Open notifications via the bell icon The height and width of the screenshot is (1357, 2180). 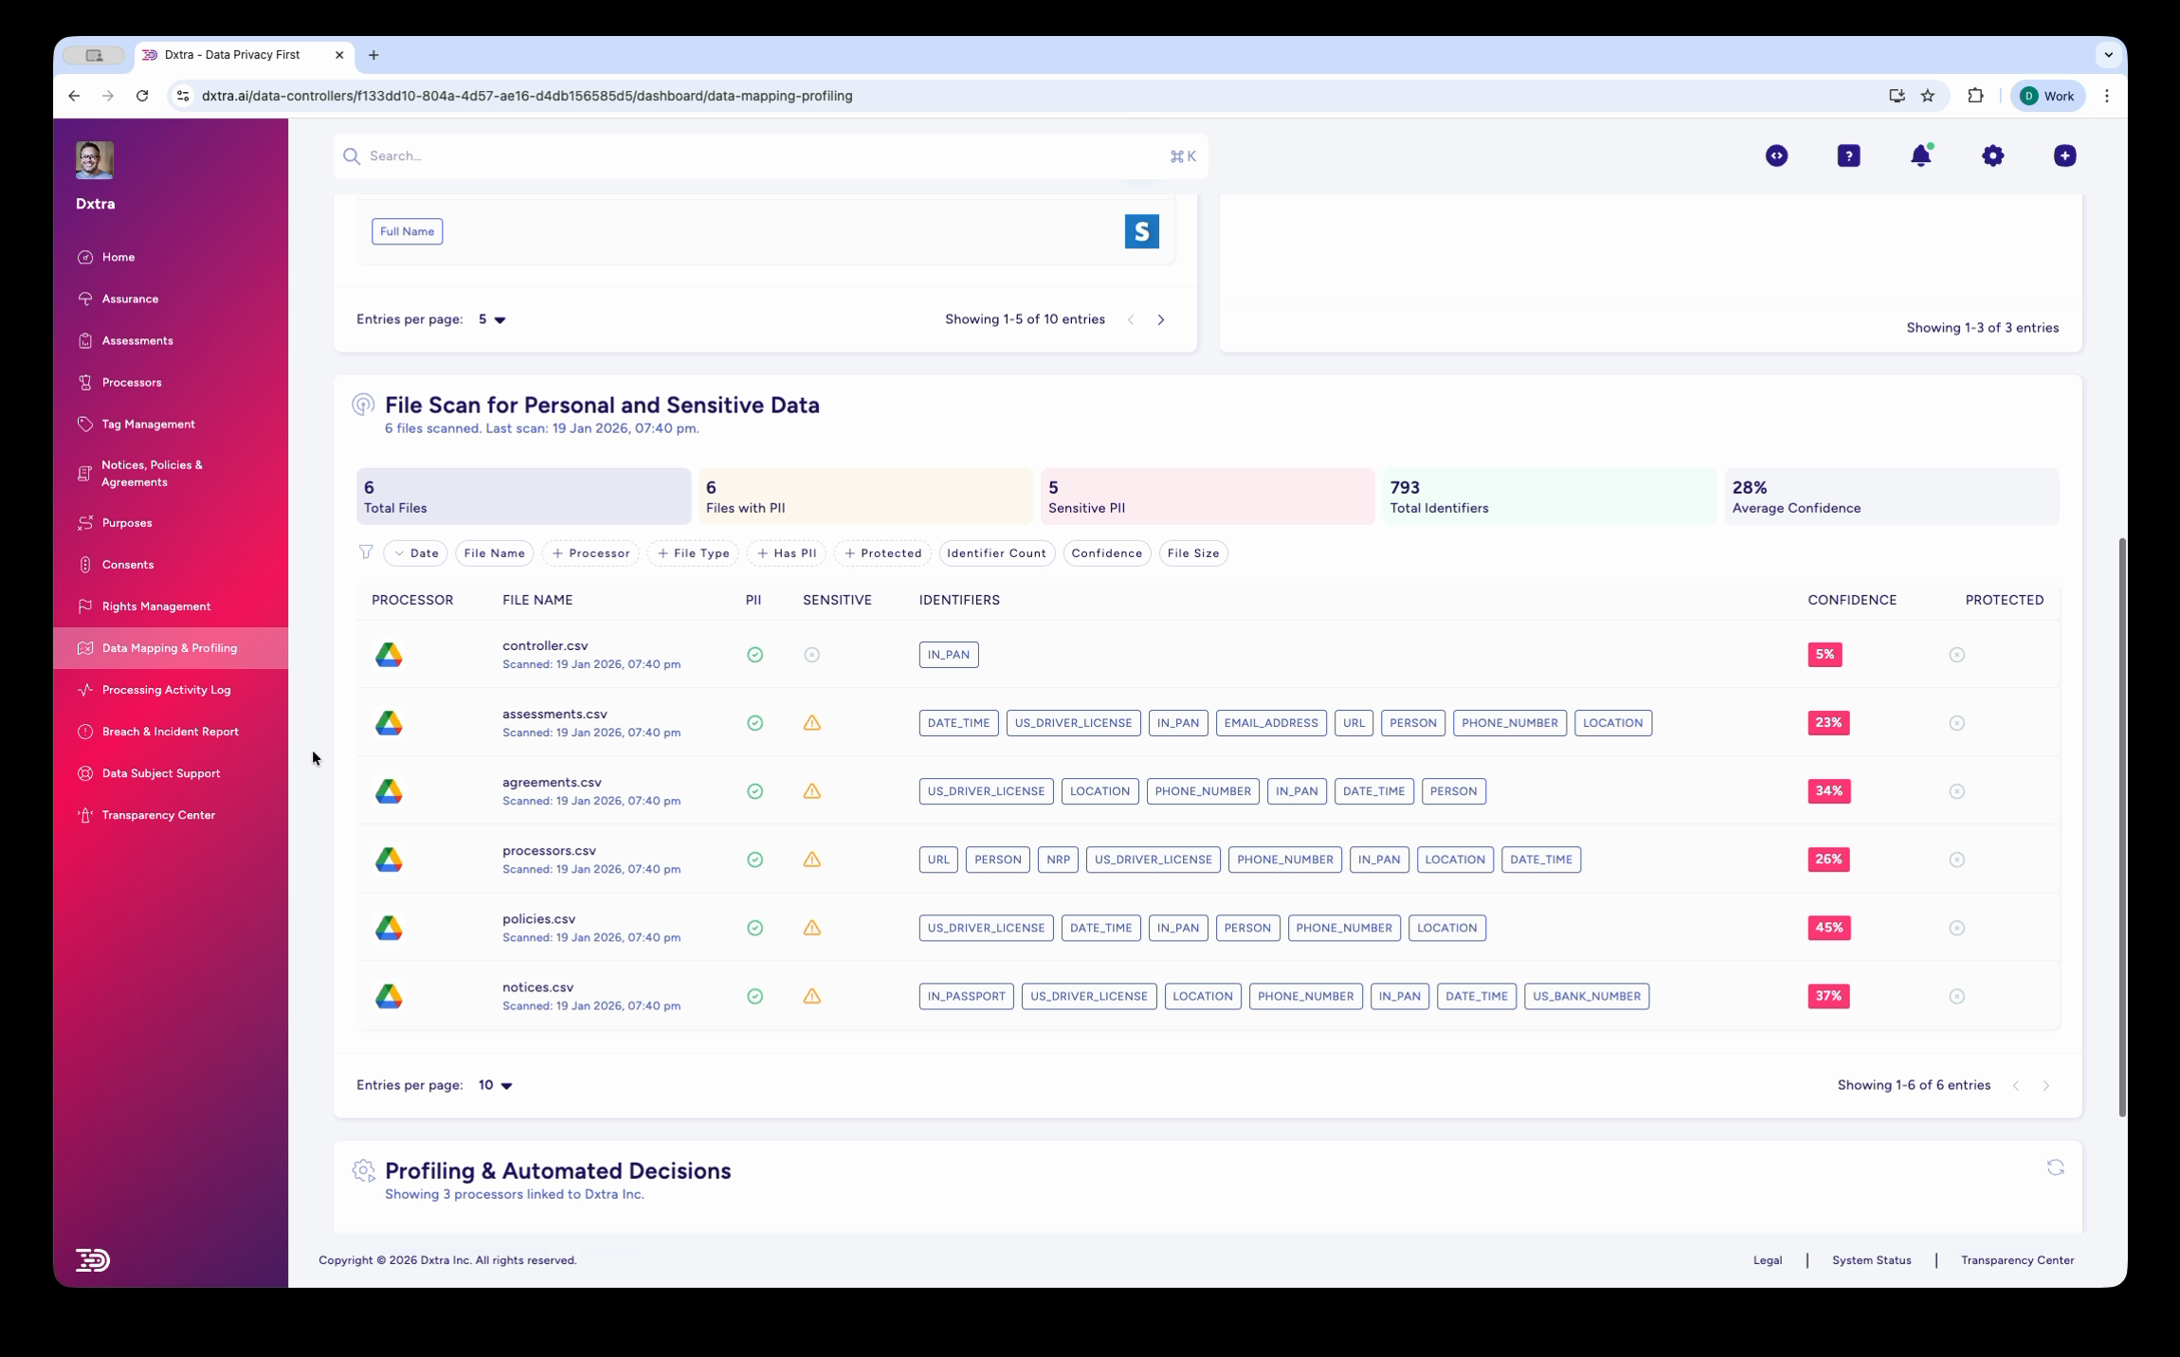pyautogui.click(x=1920, y=155)
